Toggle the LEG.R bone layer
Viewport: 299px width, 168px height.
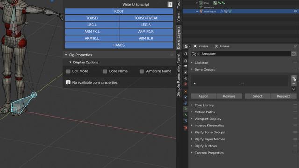pyautogui.click(x=146, y=25)
